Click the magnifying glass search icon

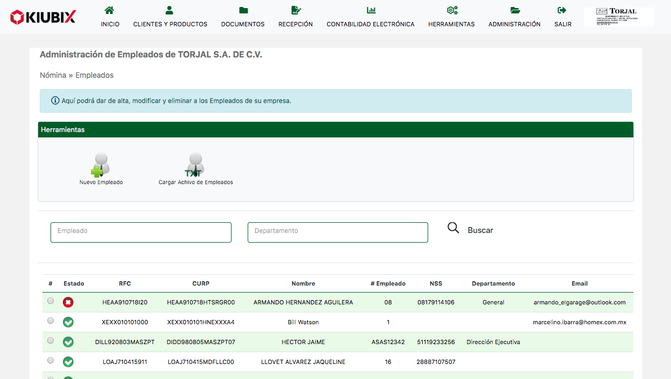click(x=453, y=228)
